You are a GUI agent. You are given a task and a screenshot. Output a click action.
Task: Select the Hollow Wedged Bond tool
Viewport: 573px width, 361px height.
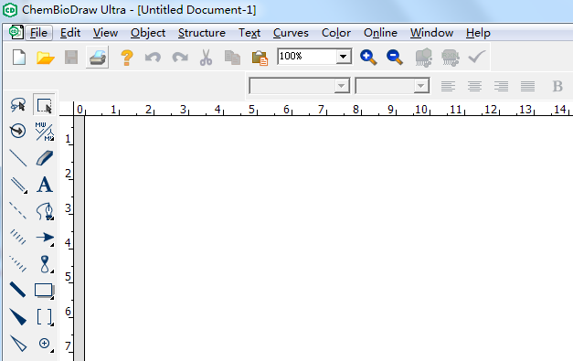coord(17,344)
